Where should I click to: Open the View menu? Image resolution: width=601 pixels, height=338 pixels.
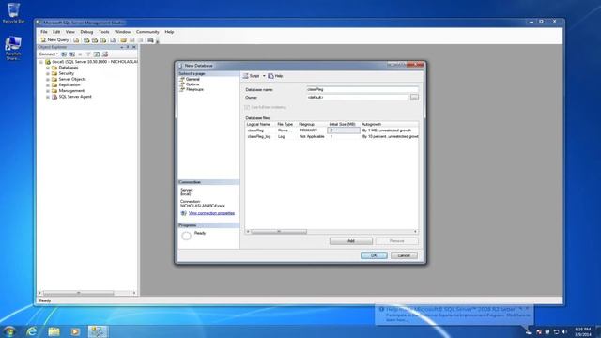click(x=70, y=32)
